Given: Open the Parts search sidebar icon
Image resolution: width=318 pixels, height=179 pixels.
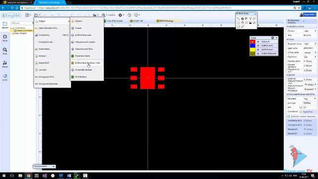Looking at the screenshot, I should click(5, 51).
